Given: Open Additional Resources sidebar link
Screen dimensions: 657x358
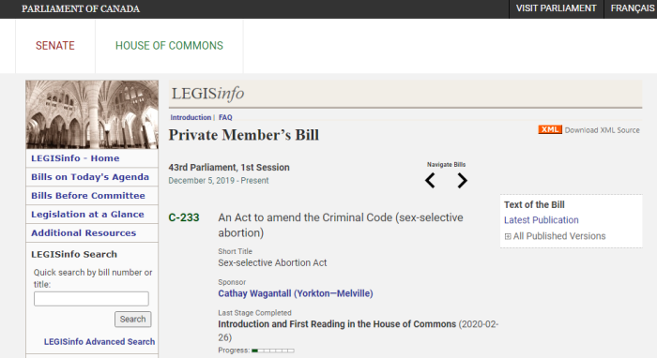Looking at the screenshot, I should coord(84,233).
